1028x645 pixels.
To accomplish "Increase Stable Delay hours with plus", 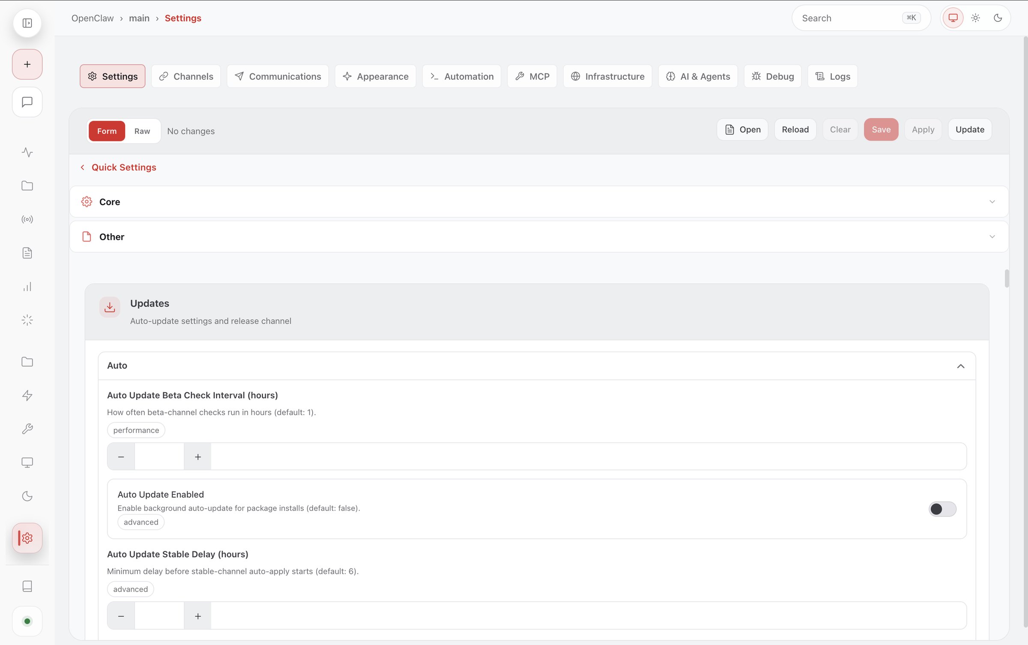I will pos(197,616).
